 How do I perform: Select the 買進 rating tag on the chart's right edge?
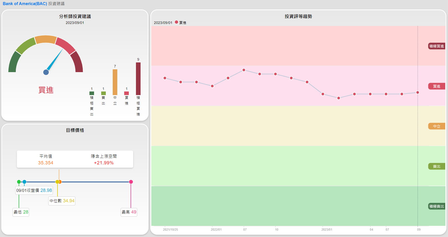click(x=436, y=86)
